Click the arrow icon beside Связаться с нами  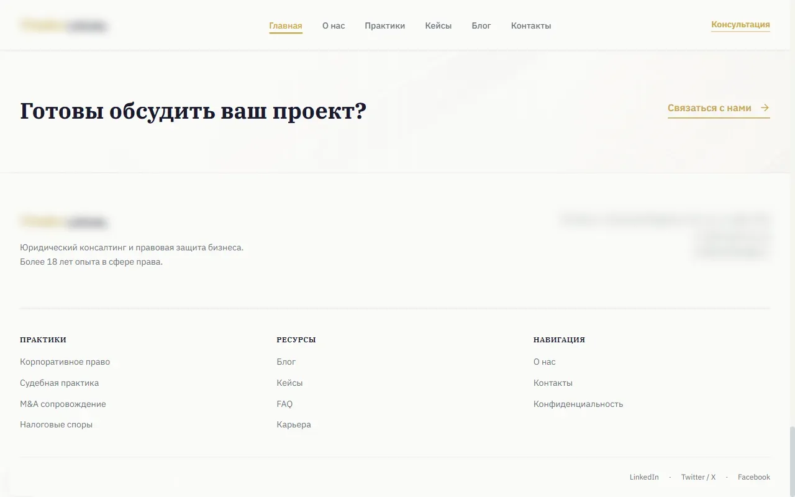pos(765,107)
